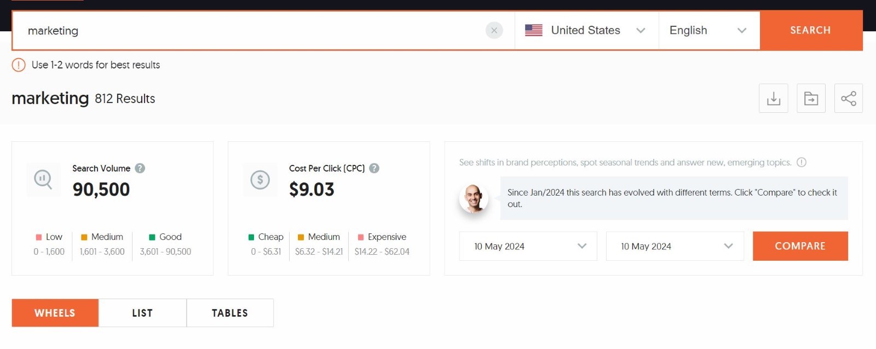Open the United States country dropdown
Image resolution: width=876 pixels, height=349 pixels.
point(586,31)
